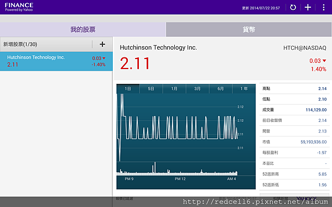Select the 5日 chart range
This screenshot has height=207, width=332.
point(151,89)
